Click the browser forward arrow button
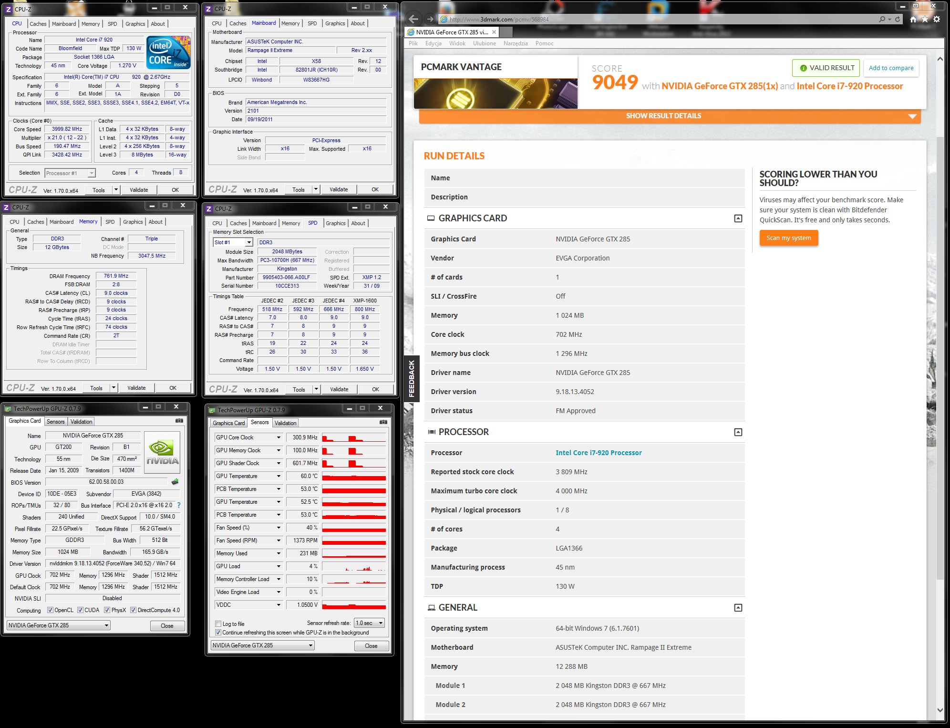This screenshot has height=728, width=950. click(x=430, y=19)
